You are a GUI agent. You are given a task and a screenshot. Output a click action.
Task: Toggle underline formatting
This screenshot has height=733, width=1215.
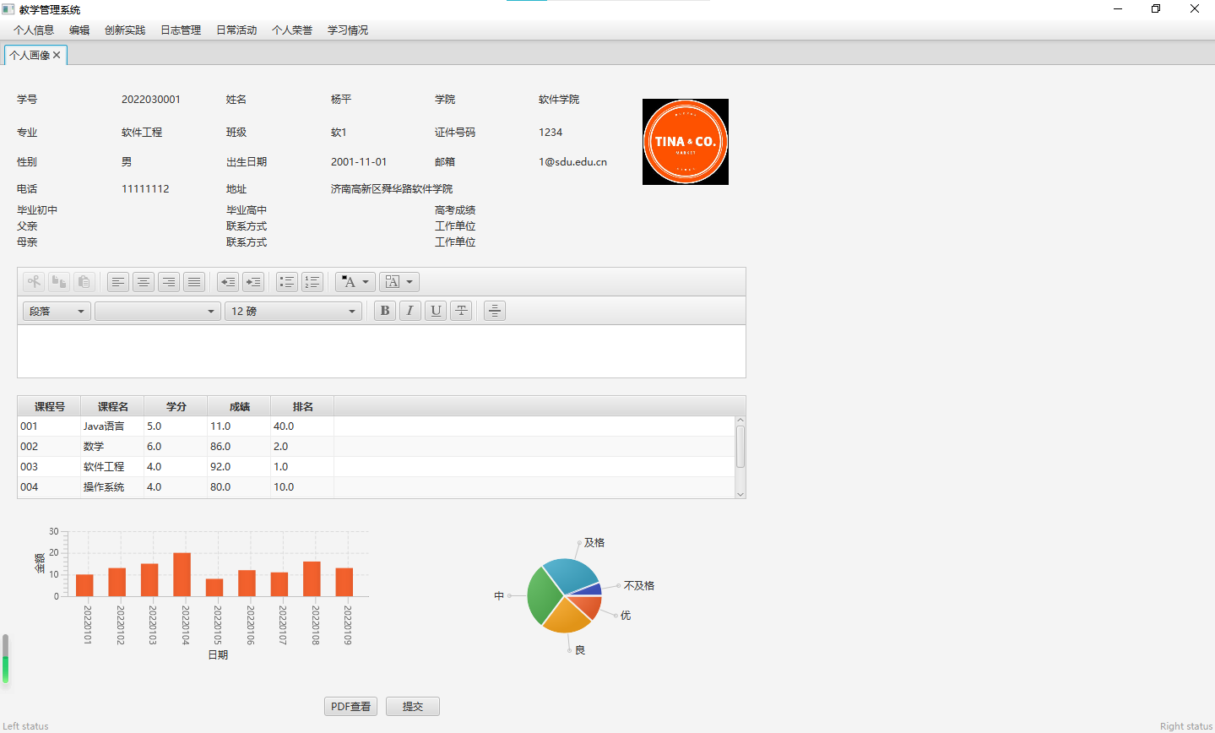[x=436, y=311]
